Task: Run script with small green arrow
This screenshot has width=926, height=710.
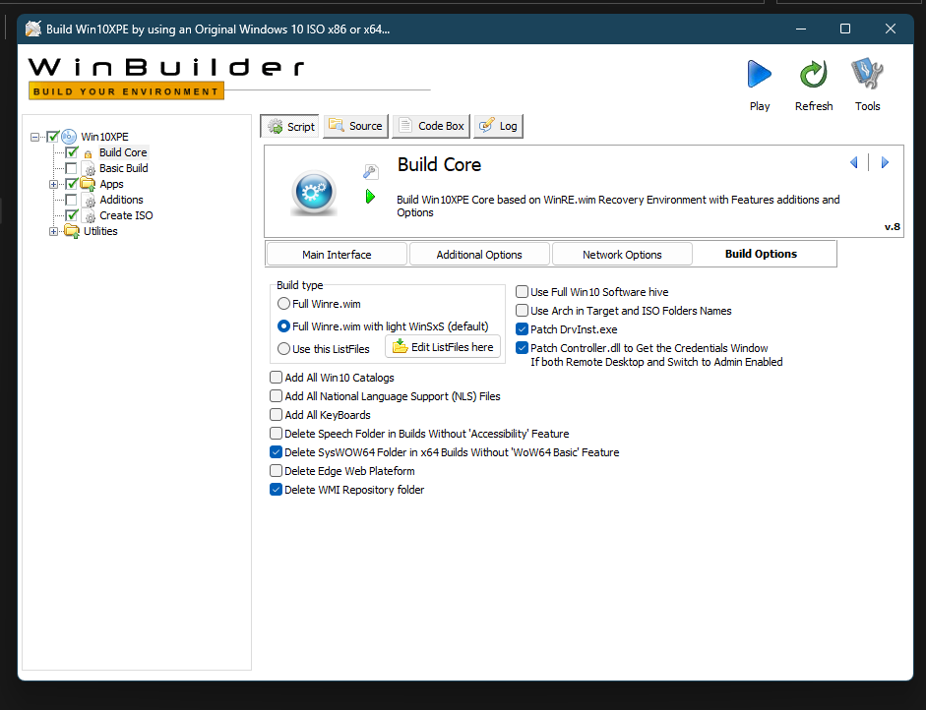Action: (370, 197)
